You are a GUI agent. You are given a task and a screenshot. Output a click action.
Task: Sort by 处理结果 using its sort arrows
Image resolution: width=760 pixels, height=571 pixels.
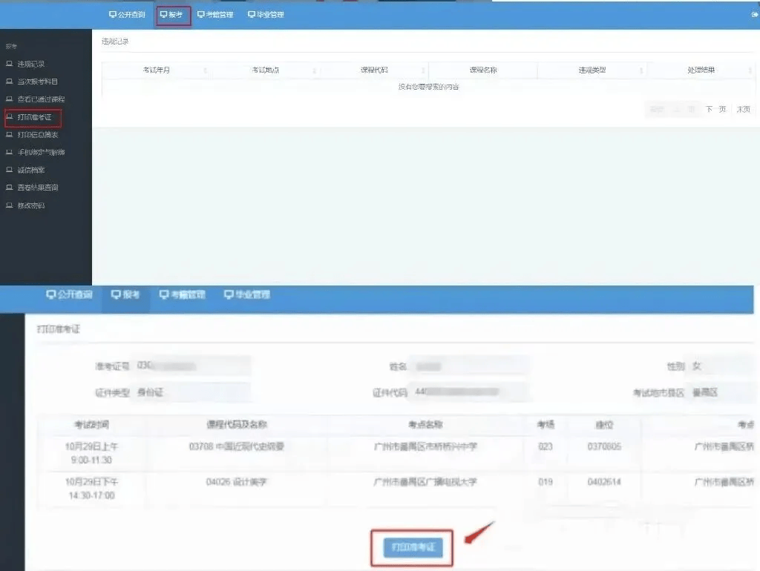tap(750, 70)
